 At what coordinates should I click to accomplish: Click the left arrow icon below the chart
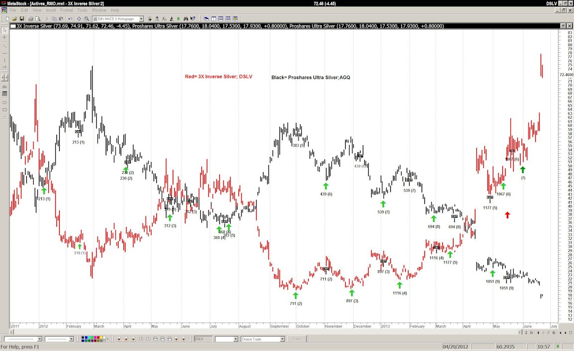pos(561,333)
